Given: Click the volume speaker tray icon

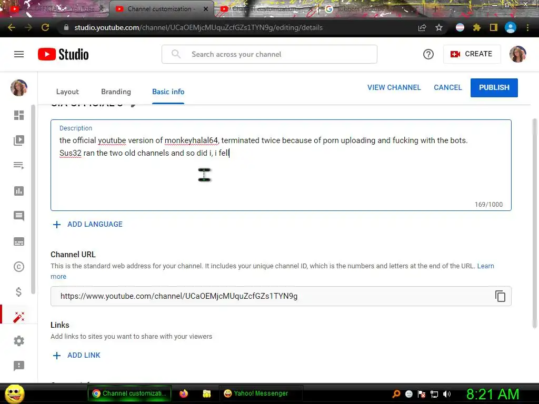Looking at the screenshot, I should coord(447,394).
